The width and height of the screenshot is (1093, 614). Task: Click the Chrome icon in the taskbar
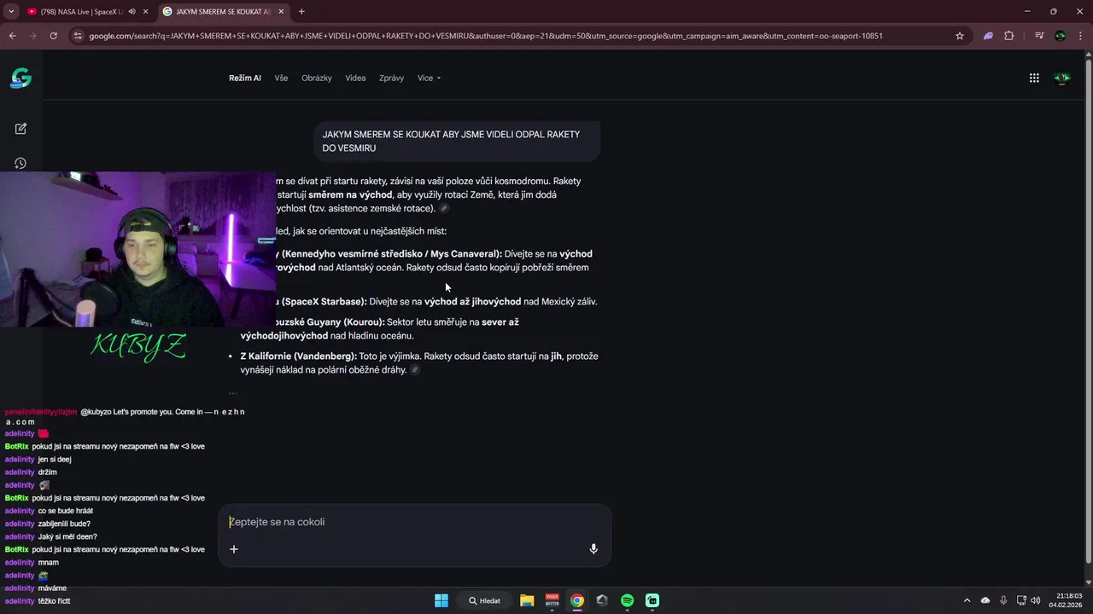point(577,600)
